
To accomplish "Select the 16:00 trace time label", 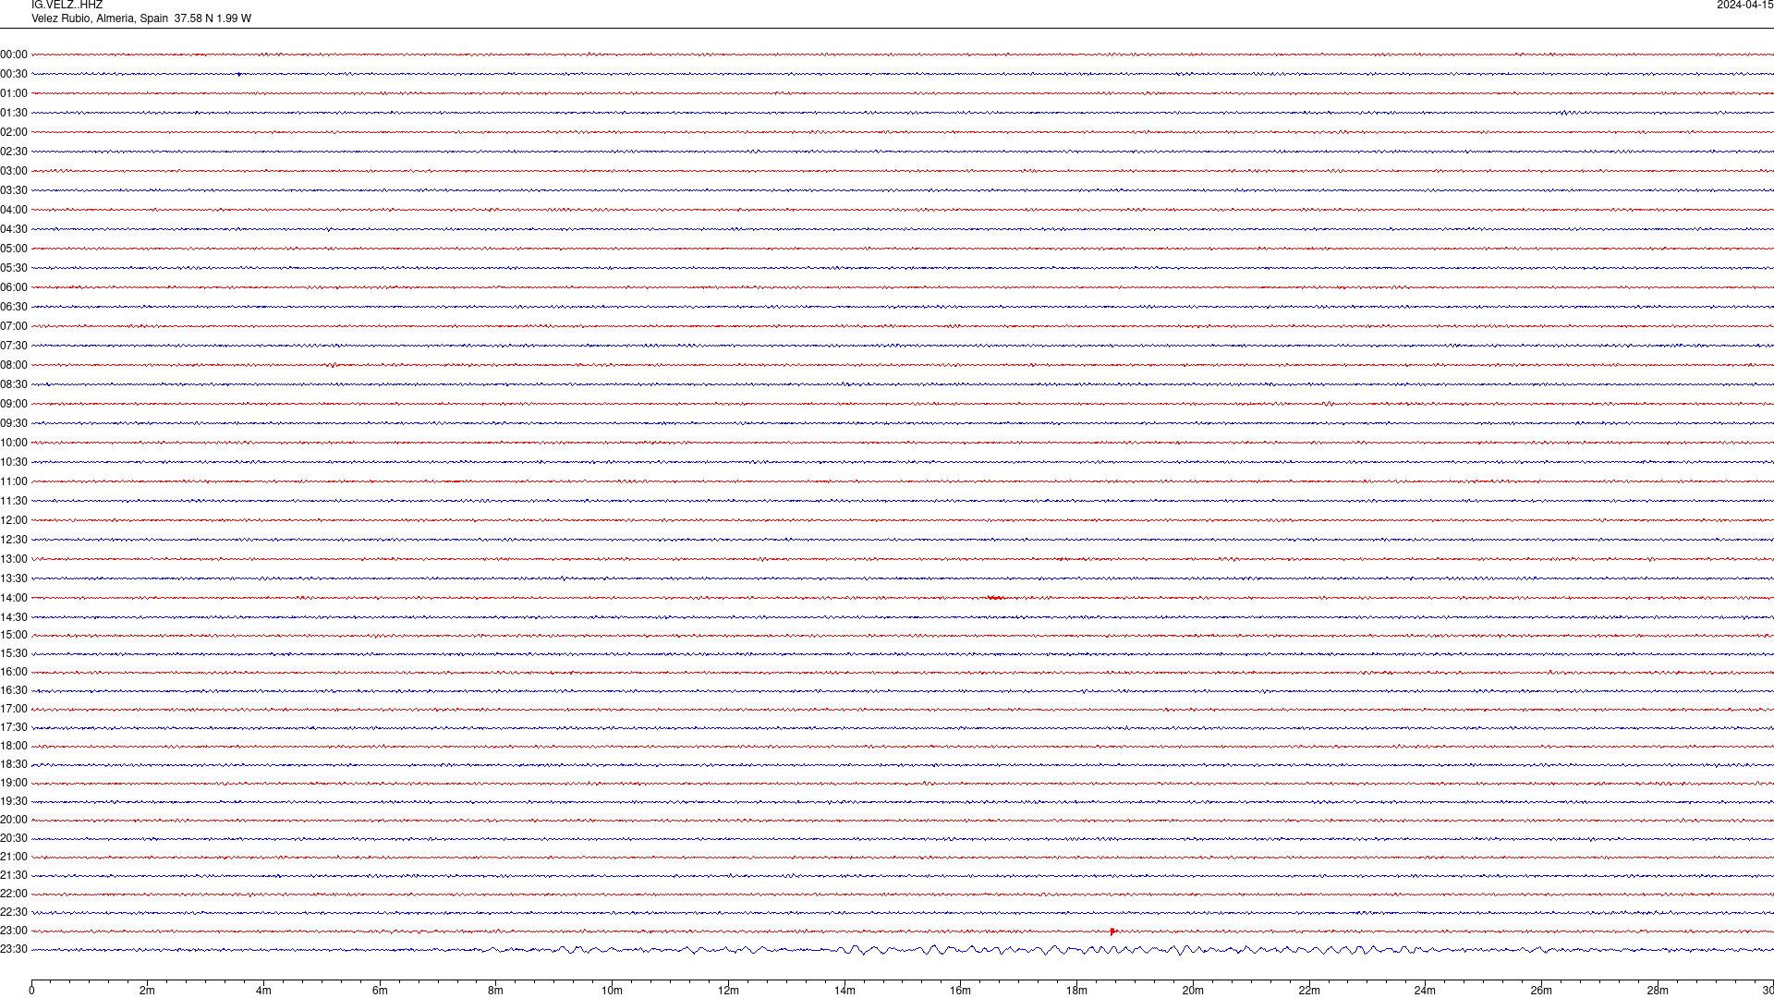I will [x=14, y=672].
